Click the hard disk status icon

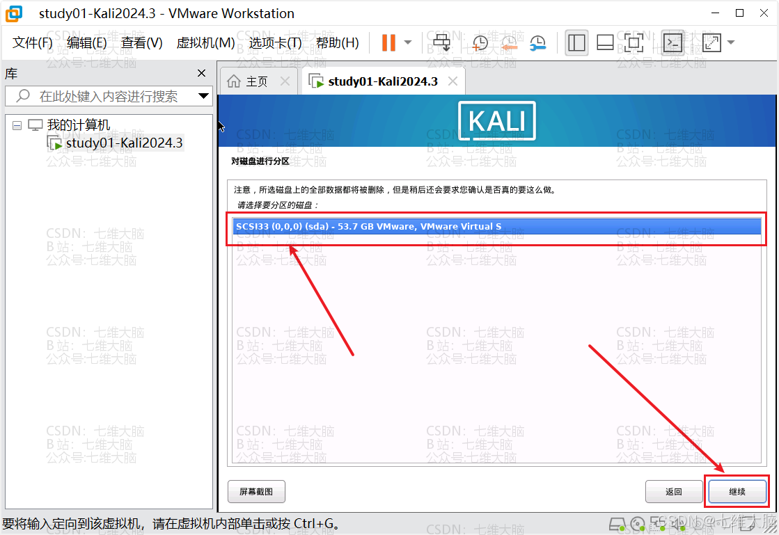(x=617, y=524)
